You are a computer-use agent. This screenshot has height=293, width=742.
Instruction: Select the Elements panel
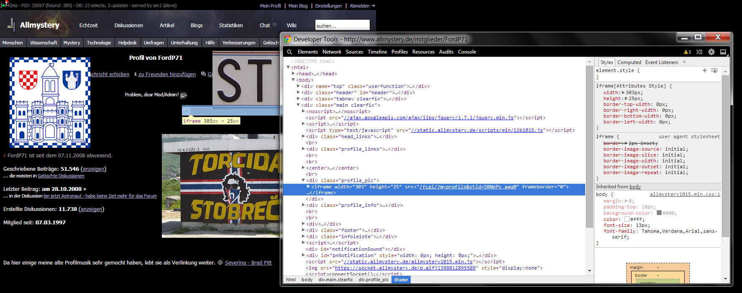(307, 52)
